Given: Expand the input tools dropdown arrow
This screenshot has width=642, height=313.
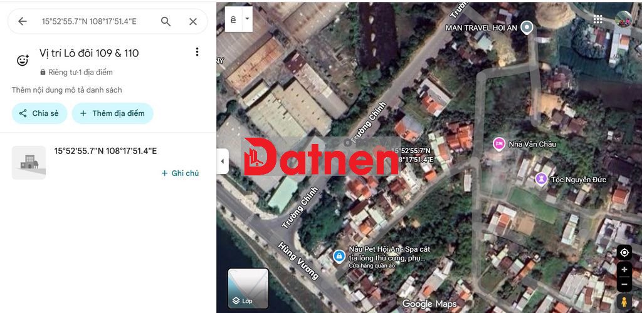Looking at the screenshot, I should pos(247,19).
